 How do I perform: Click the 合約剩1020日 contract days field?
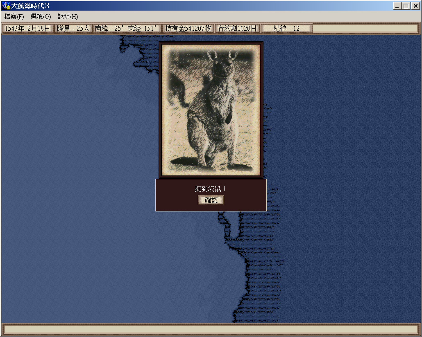pyautogui.click(x=237, y=29)
